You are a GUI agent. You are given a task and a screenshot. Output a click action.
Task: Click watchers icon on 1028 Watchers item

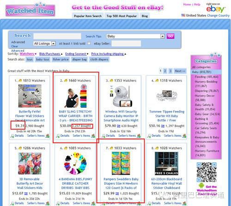click(x=157, y=148)
